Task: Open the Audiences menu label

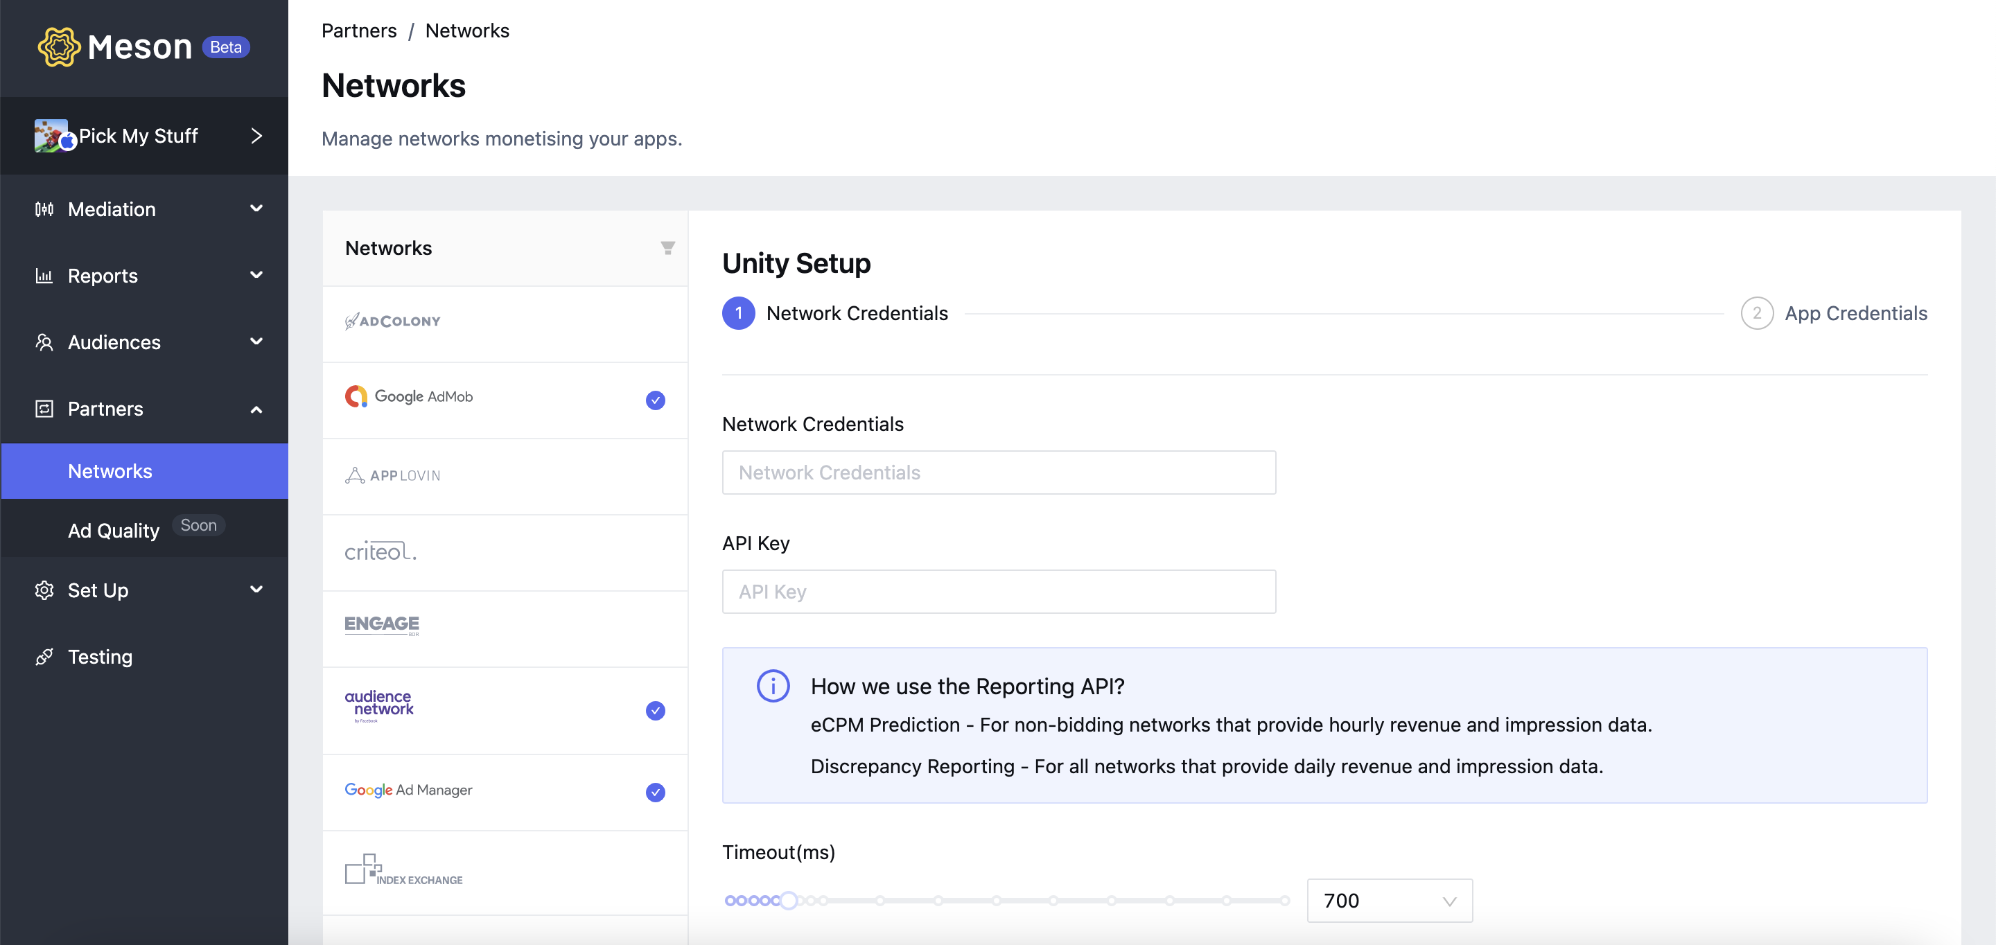Action: click(114, 342)
